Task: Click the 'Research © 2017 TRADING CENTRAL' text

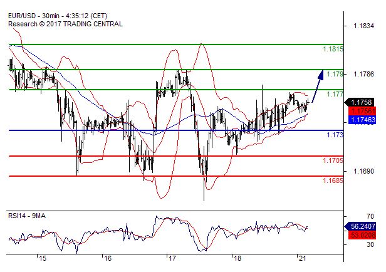Action: [x=65, y=24]
